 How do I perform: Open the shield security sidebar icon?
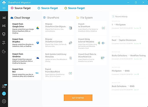4,34
